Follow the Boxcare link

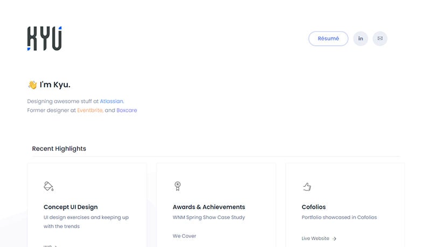coord(127,110)
